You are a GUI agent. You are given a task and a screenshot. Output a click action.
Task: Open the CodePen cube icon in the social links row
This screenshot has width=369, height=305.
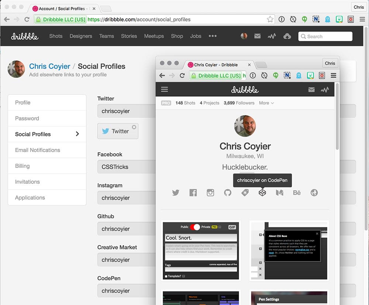click(262, 192)
